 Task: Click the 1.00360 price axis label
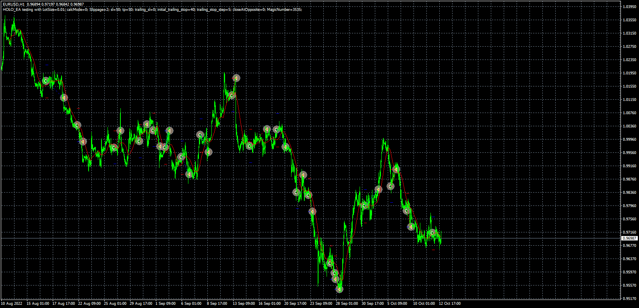coord(629,126)
